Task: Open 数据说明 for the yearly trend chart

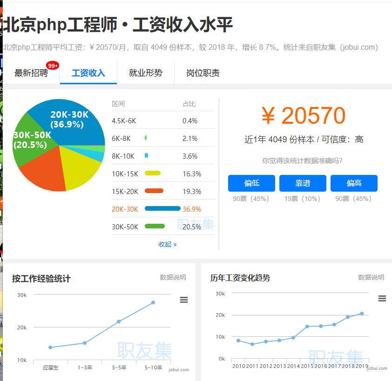Action: (x=370, y=277)
